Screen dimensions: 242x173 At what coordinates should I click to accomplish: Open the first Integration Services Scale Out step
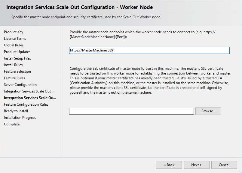(x=29, y=91)
